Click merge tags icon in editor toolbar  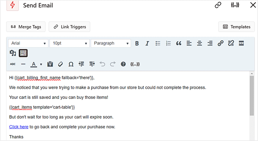click(135, 64)
